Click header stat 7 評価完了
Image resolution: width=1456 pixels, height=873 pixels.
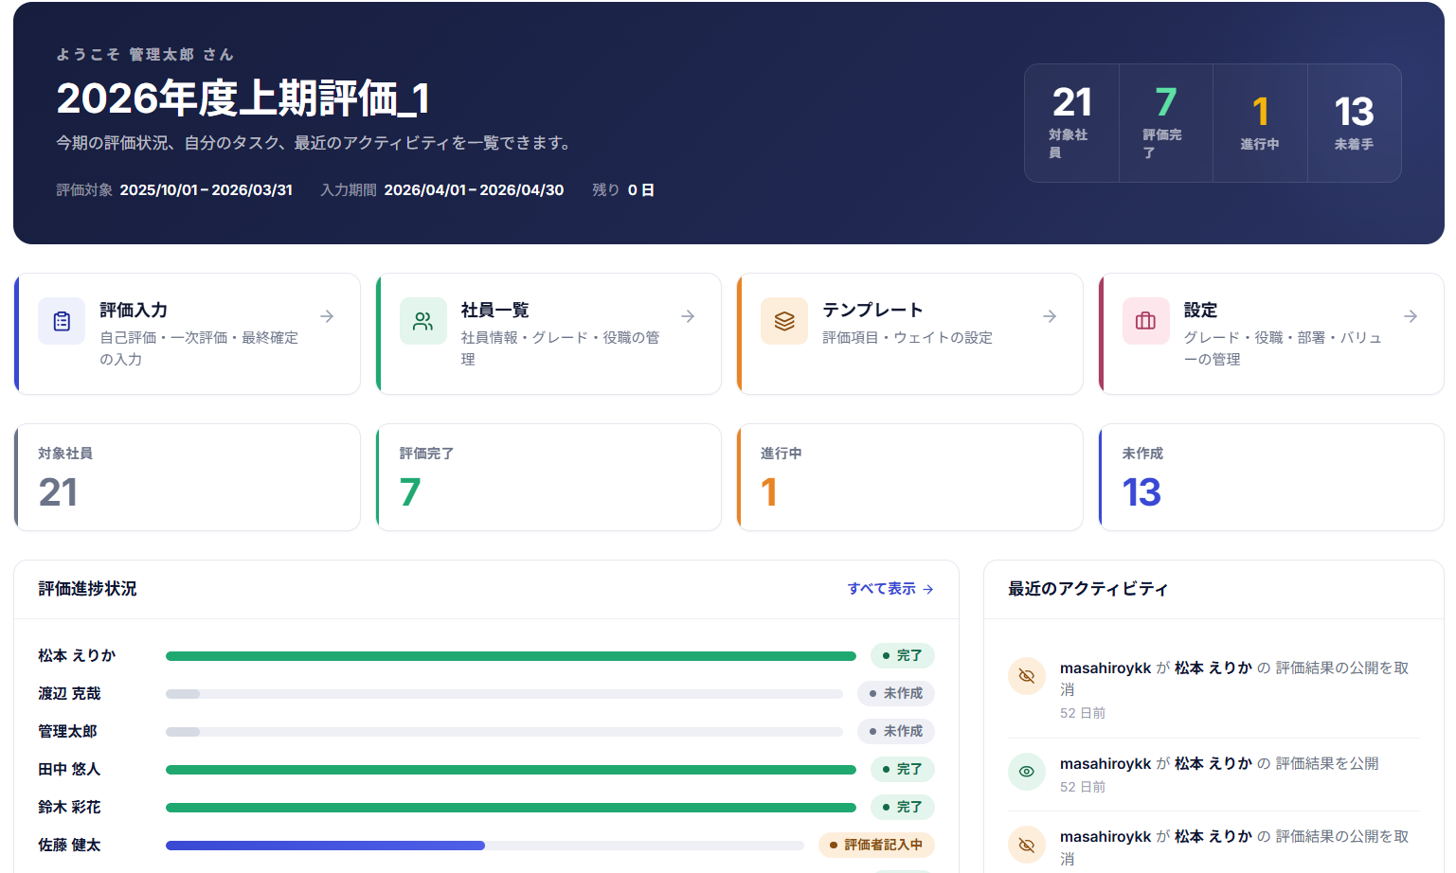1166,123
